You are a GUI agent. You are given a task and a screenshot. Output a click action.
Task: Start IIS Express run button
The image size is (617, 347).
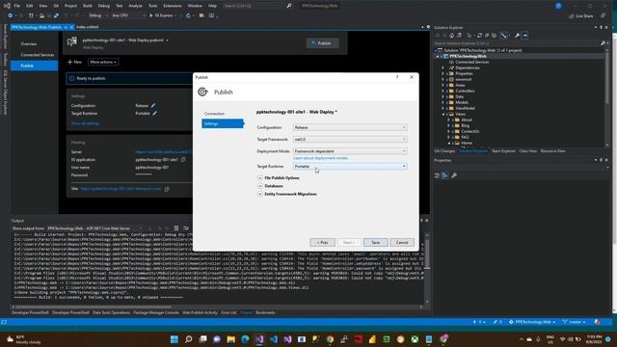pos(161,15)
